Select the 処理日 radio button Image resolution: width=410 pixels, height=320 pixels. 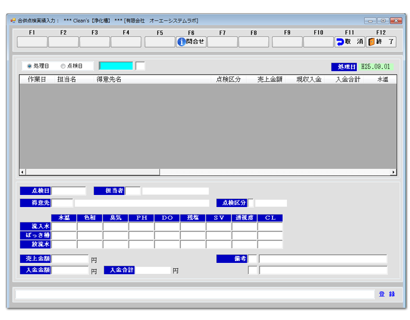29,66
